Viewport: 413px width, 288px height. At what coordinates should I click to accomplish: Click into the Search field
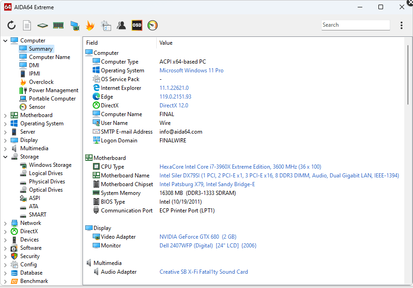[x=355, y=25]
